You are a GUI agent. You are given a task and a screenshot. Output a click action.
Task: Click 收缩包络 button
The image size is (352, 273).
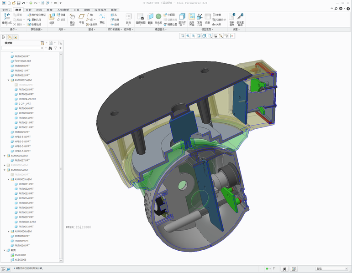pyautogui.click(x=34, y=25)
